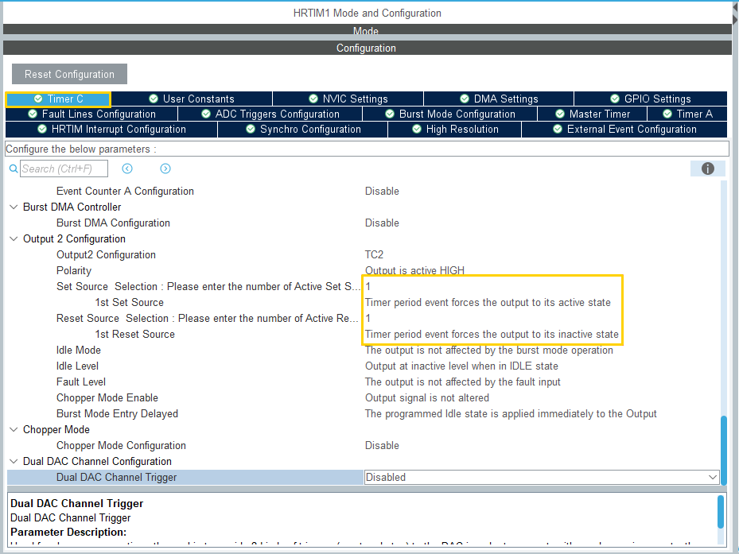Click the description panel scrollbar
Screen dimensions: 739x554
coord(721,512)
